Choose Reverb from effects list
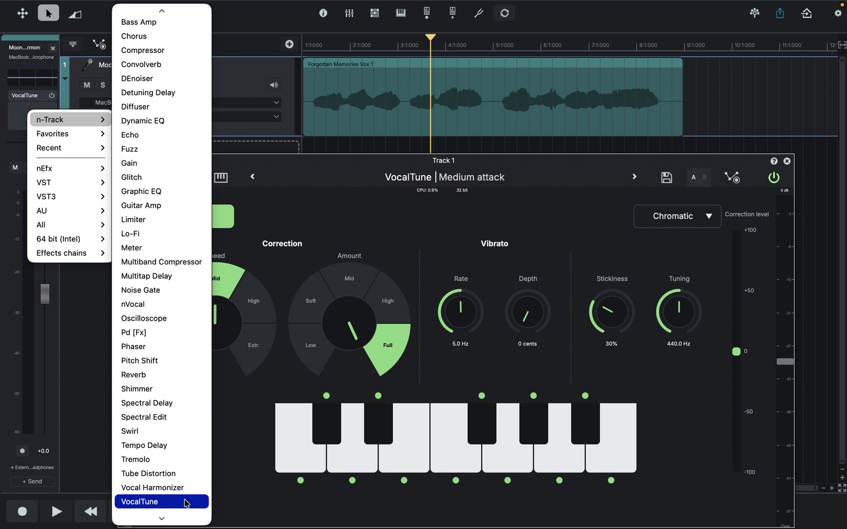 (161, 375)
